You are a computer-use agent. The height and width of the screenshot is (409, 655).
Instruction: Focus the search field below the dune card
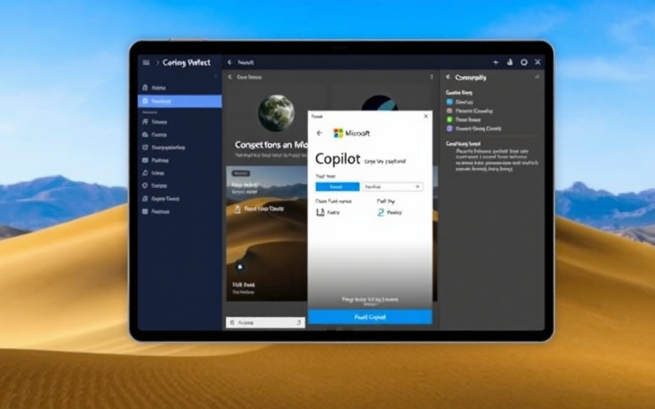(265, 323)
